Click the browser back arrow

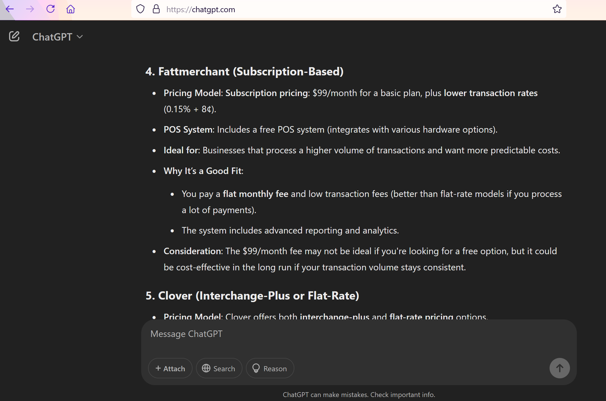click(x=10, y=9)
